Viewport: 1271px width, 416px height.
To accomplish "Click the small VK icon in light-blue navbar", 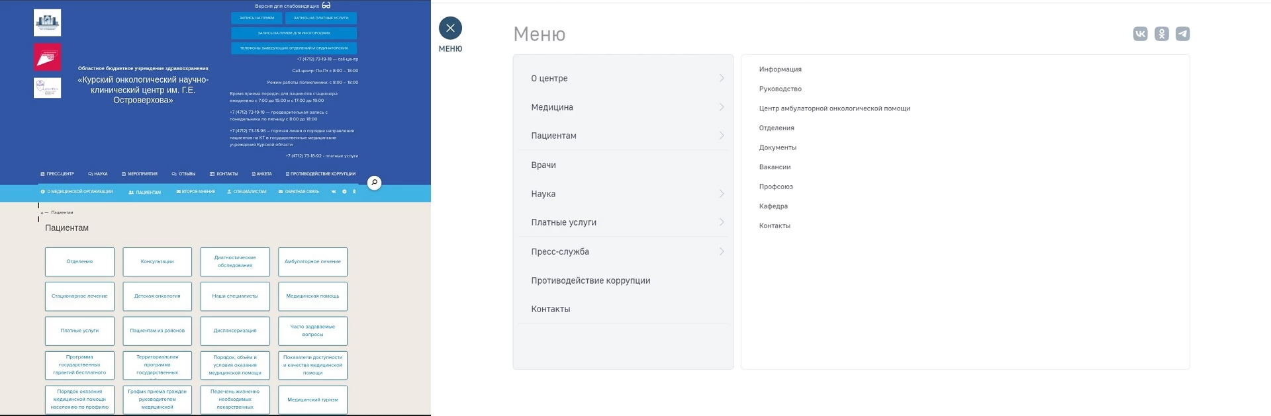I will coord(334,192).
